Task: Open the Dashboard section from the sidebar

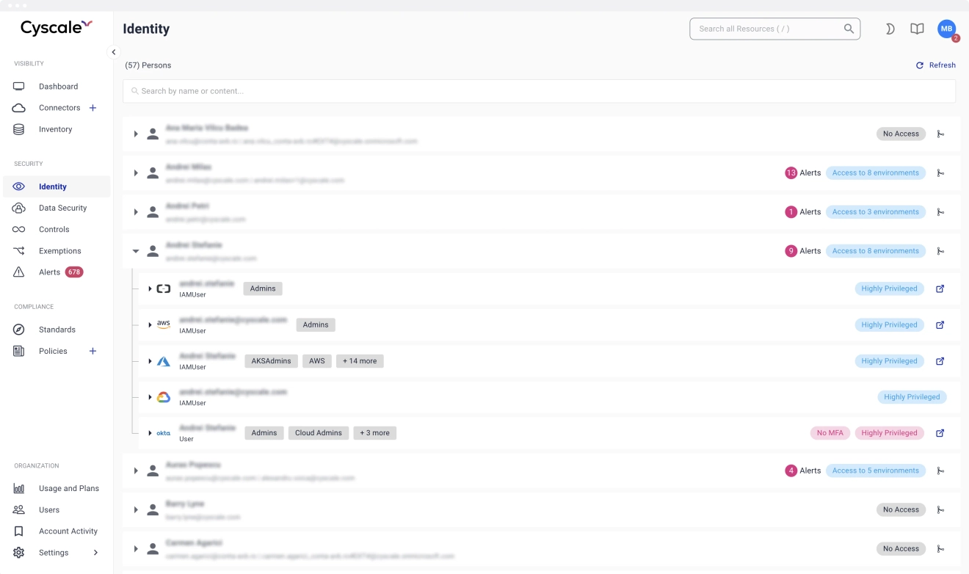Action: coord(58,86)
